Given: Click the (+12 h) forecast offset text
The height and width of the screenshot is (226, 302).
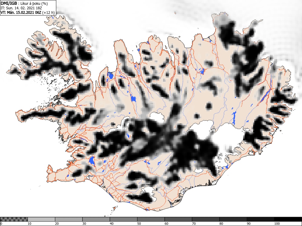Looking at the screenshot, I should coord(48,13).
